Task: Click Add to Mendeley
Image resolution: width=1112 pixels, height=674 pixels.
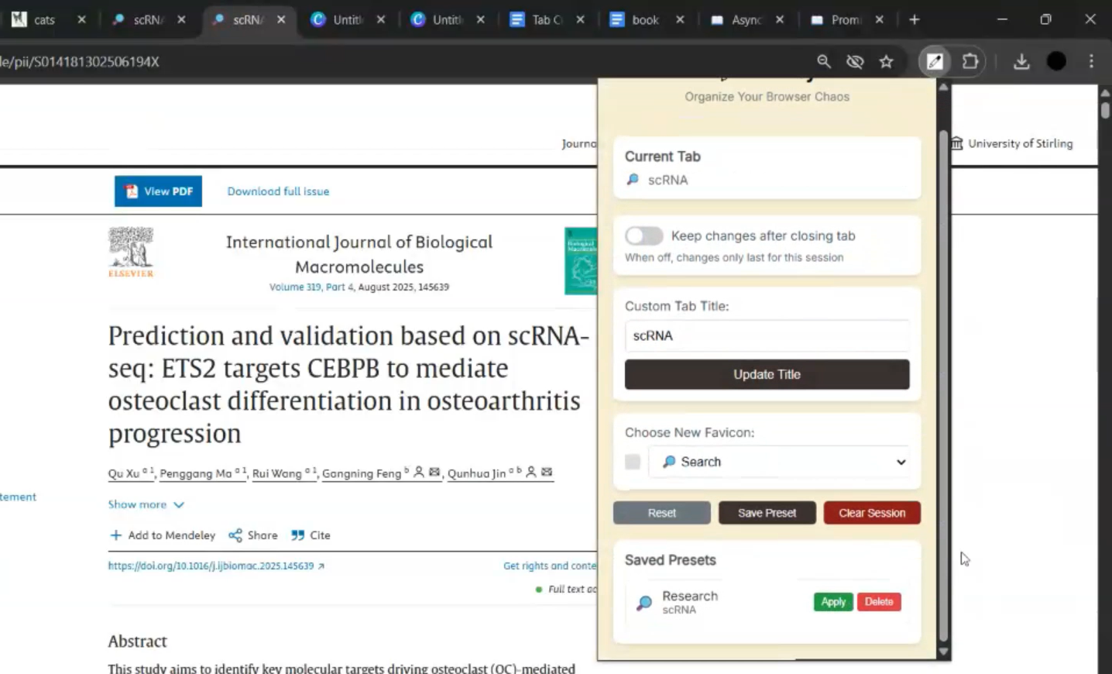Action: click(162, 535)
